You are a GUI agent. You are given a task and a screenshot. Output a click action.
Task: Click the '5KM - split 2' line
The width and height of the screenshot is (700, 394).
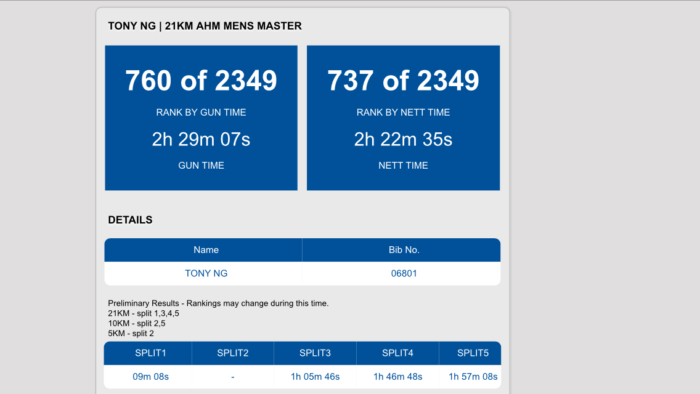[x=131, y=333]
